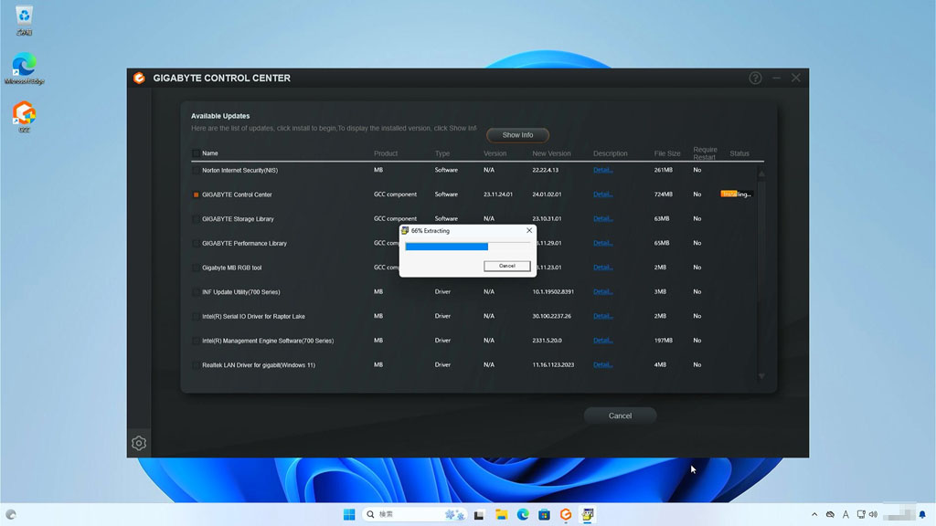
Task: Open GCC shortcut on the desktop
Action: coord(24,114)
